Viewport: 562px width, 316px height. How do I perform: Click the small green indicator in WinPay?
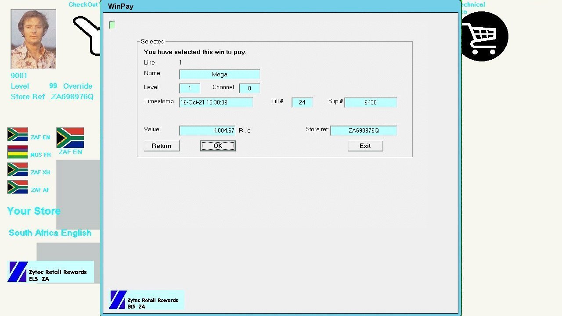click(x=112, y=25)
